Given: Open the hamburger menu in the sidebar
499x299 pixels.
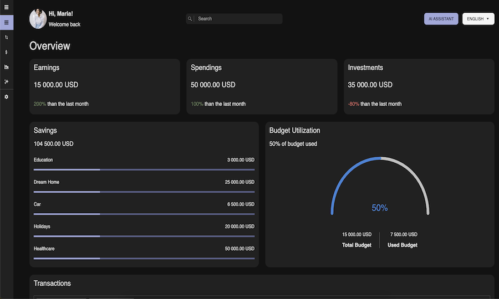Looking at the screenshot, I should click(7, 7).
